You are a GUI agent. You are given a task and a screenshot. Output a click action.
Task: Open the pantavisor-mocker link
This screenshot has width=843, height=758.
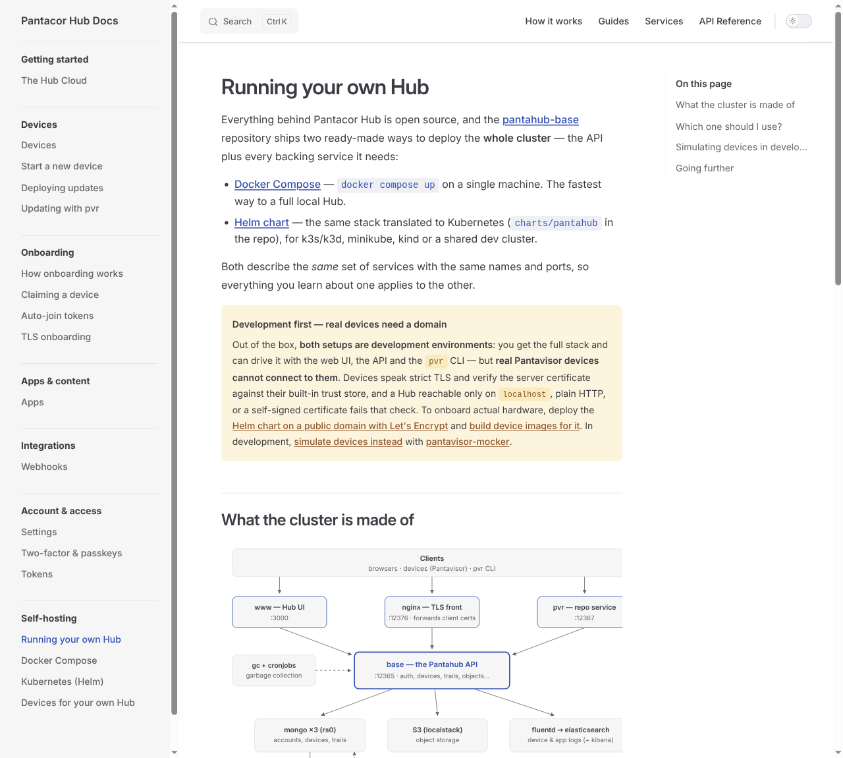coord(468,442)
